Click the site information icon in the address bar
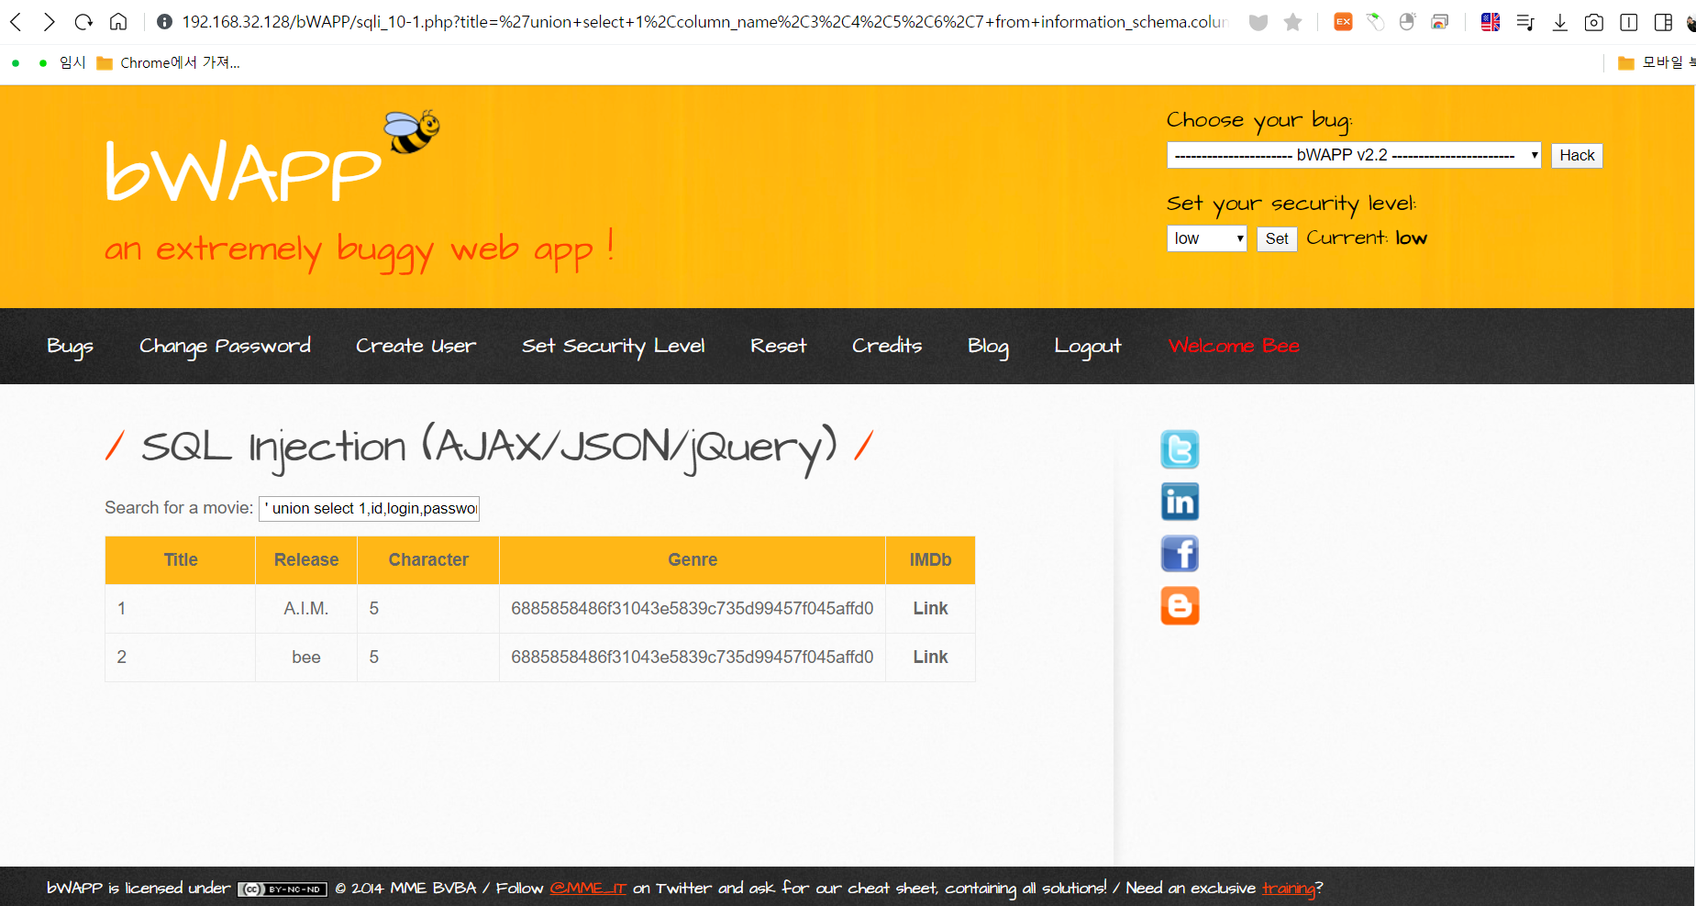This screenshot has width=1696, height=906. [x=164, y=22]
